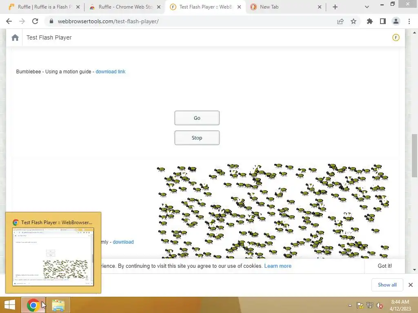Go back to the previous page

(x=9, y=21)
